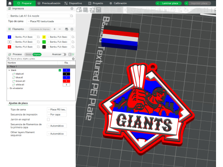Switch Proceso to Global mode
Image resolution: width=223 pixels, height=167 pixels.
[28, 54]
